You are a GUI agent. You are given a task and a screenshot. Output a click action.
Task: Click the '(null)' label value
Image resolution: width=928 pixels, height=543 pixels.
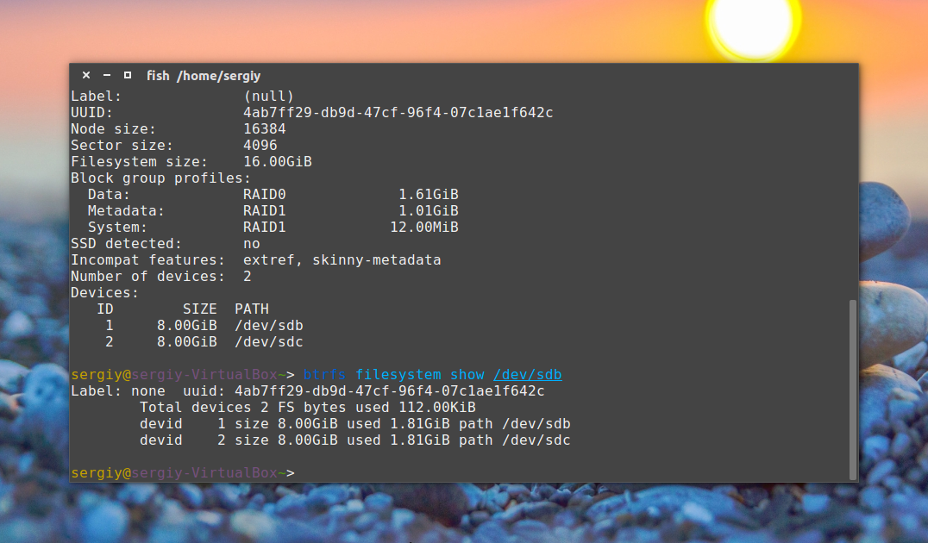269,96
